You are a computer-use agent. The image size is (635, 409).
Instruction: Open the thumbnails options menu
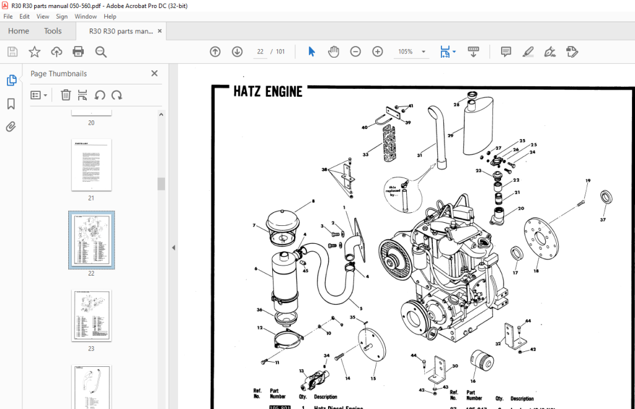click(39, 95)
